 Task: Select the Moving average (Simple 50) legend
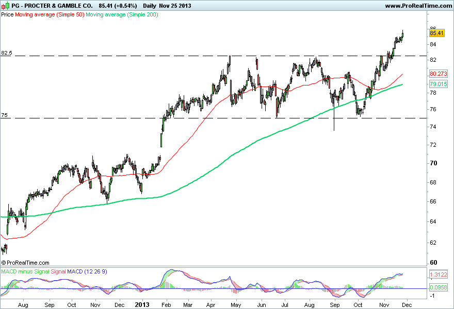[x=50, y=14]
